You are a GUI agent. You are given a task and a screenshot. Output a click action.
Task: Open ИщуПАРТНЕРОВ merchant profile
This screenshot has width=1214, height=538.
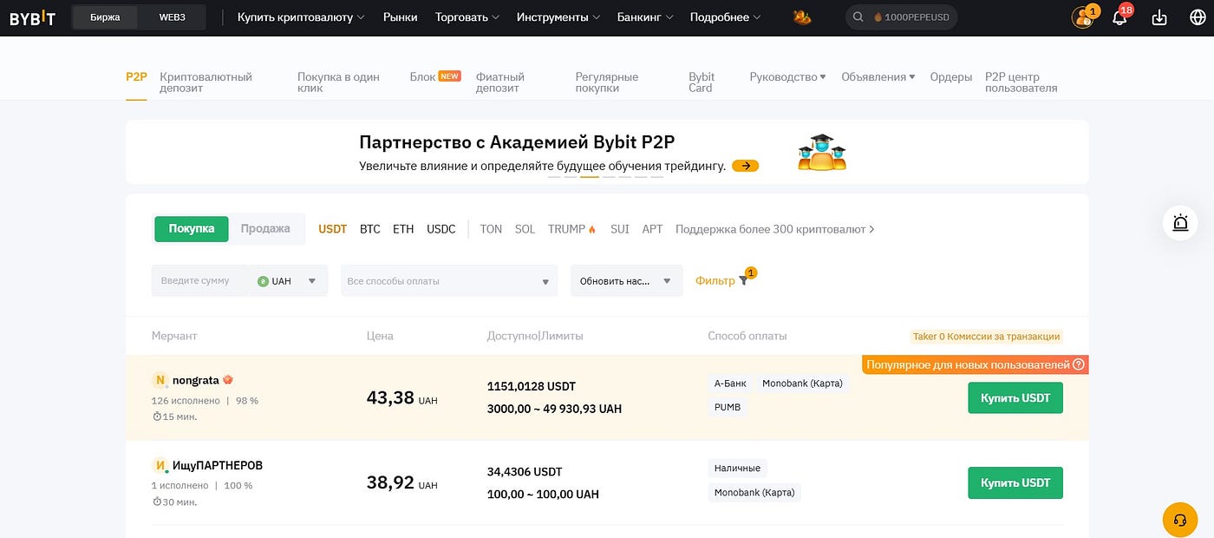(218, 465)
